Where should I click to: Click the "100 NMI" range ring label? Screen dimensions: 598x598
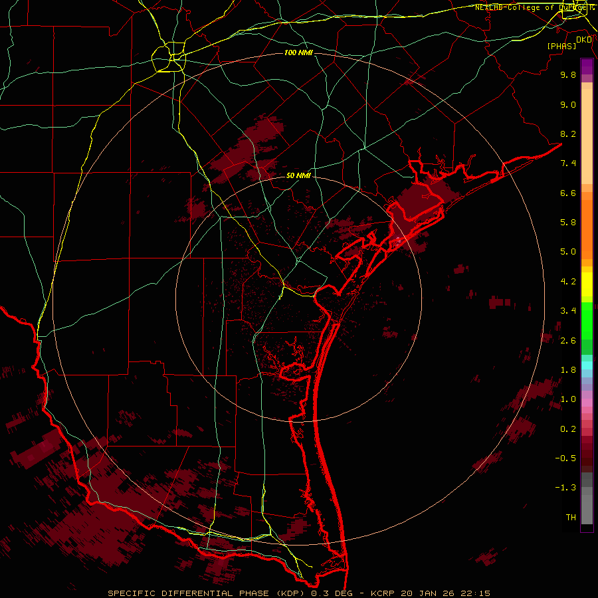click(298, 52)
